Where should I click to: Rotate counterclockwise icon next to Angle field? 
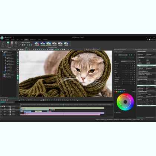pos(130,55)
